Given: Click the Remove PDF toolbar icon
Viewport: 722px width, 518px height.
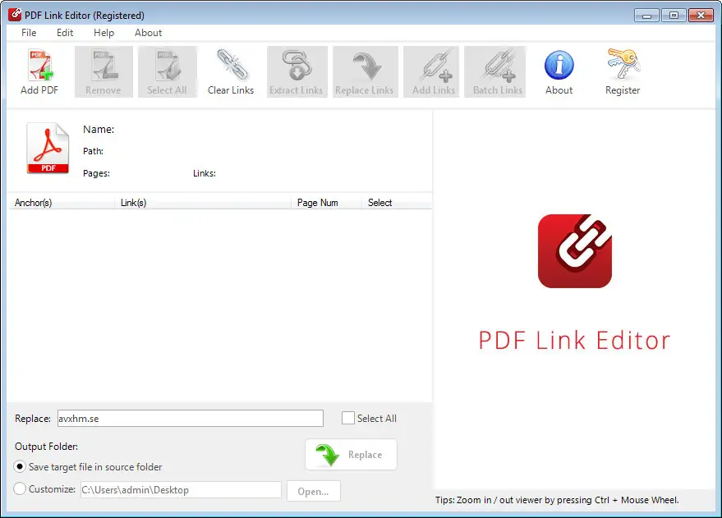Looking at the screenshot, I should click(103, 71).
